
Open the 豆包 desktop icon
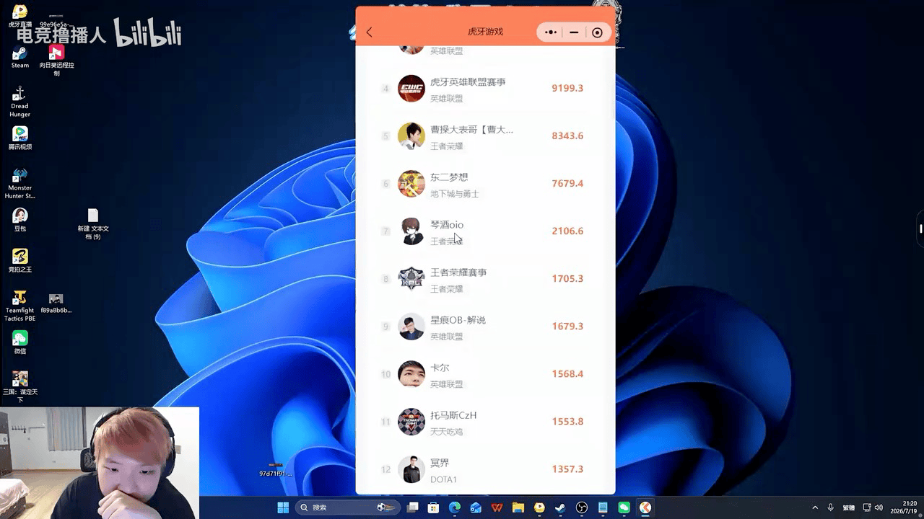(19, 220)
